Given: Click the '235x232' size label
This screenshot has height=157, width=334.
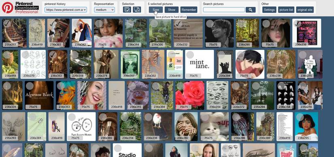Looking at the screenshot, I should pos(181,45).
